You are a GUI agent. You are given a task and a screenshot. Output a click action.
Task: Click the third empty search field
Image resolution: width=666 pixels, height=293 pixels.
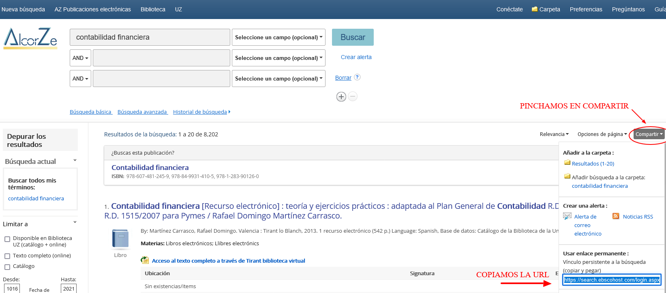click(x=161, y=79)
